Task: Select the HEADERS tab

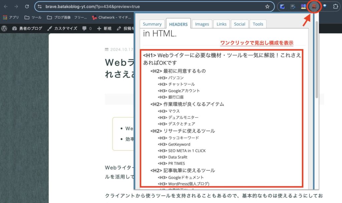Action: click(178, 24)
